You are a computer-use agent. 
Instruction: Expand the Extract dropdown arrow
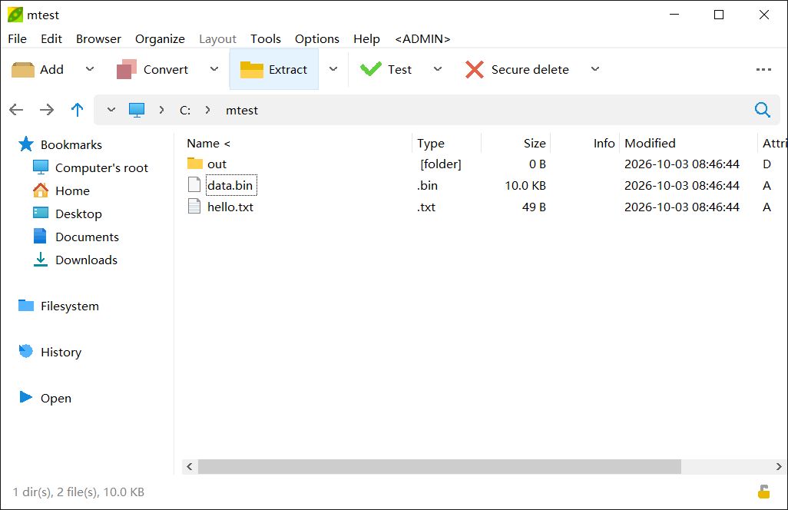pos(333,69)
